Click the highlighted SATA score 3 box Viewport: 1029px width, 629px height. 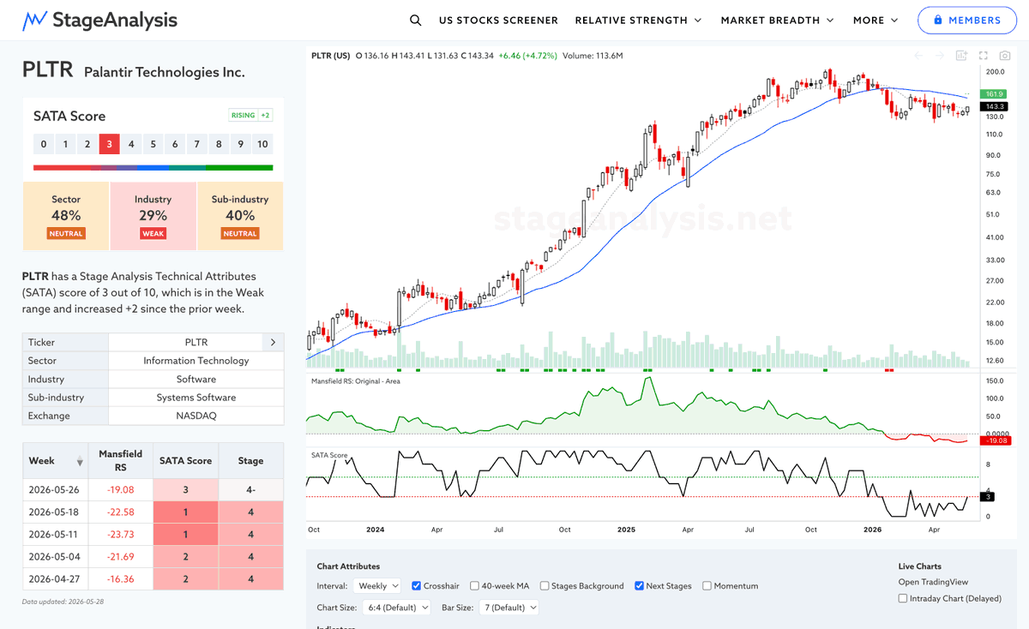(x=109, y=144)
